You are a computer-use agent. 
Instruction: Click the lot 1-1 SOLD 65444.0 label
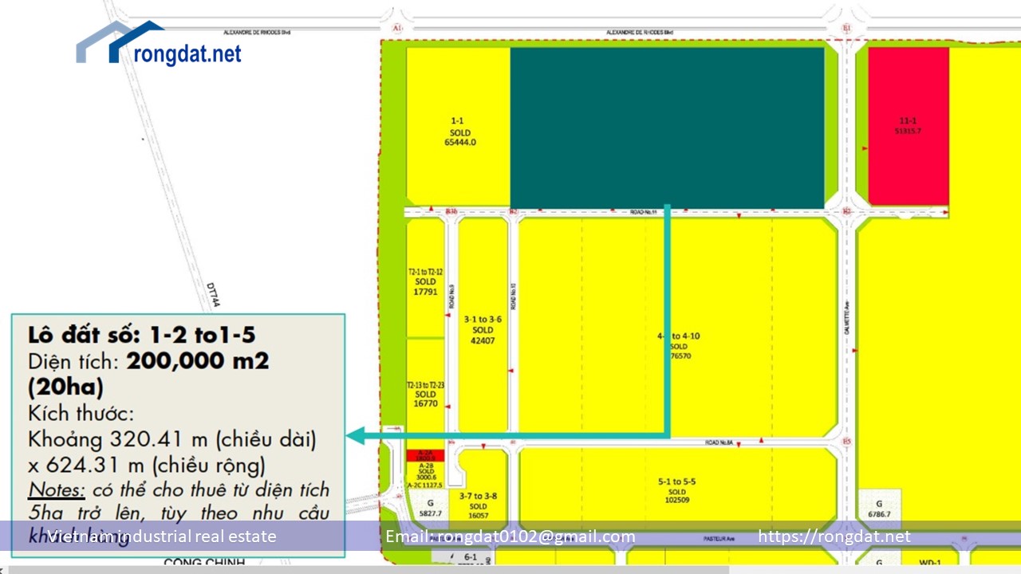click(460, 132)
